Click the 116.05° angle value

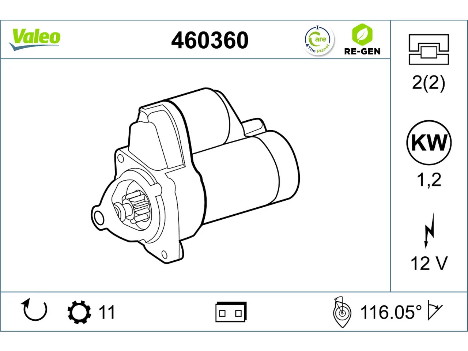[x=391, y=312]
